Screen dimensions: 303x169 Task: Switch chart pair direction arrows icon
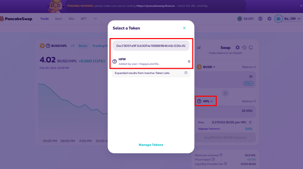point(73,46)
